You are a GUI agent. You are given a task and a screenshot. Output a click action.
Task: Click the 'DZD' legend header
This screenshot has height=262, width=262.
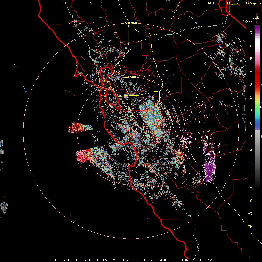256,17
